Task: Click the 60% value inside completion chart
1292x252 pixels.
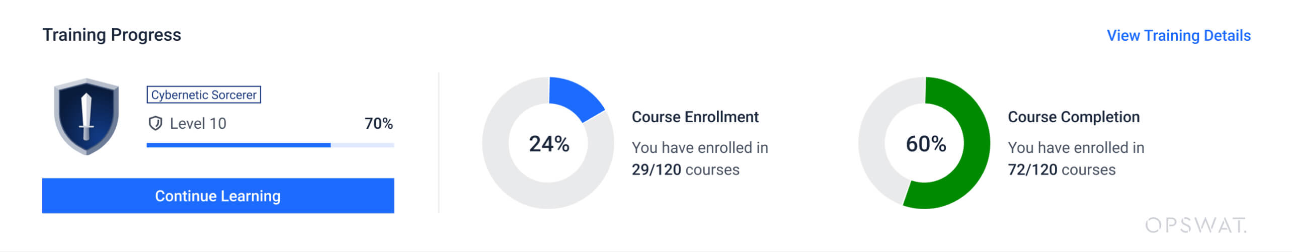Action: tap(926, 144)
